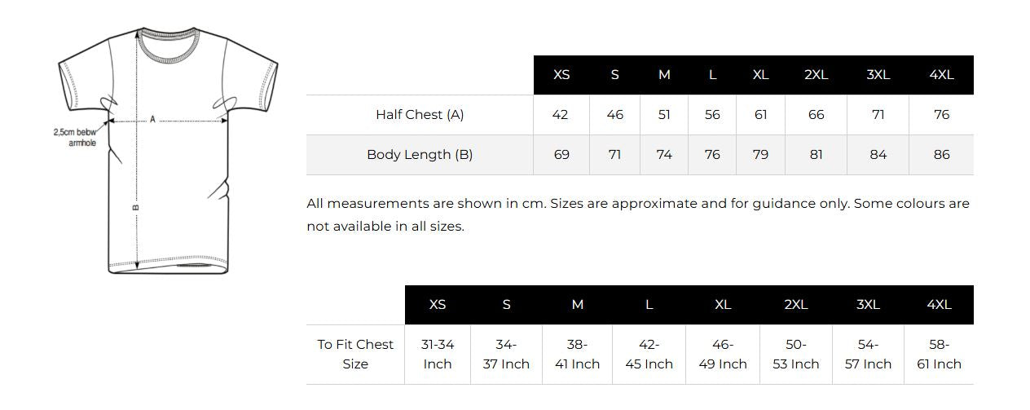Click the To Fit Chest Size label
This screenshot has width=1030, height=410.
tap(355, 355)
